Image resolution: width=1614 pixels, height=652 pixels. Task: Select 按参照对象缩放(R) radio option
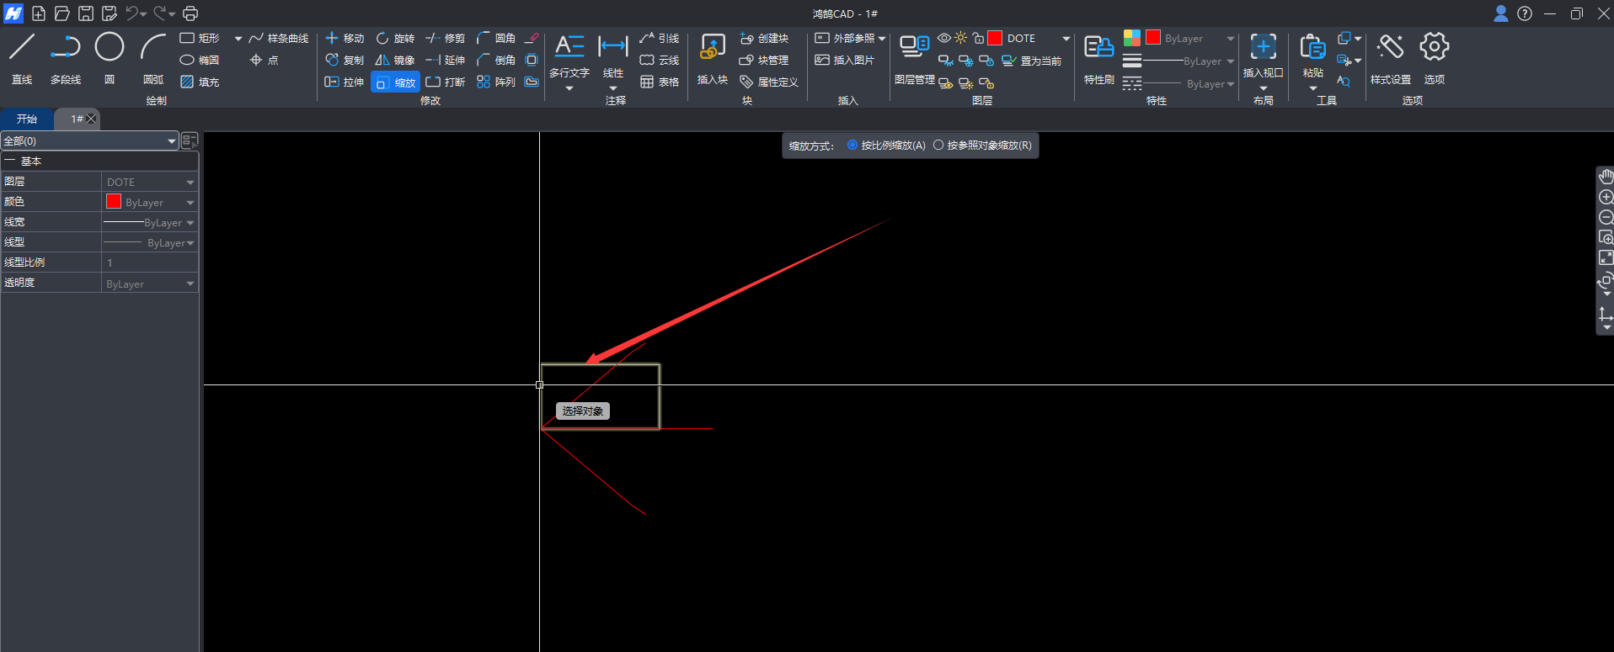[x=938, y=146]
